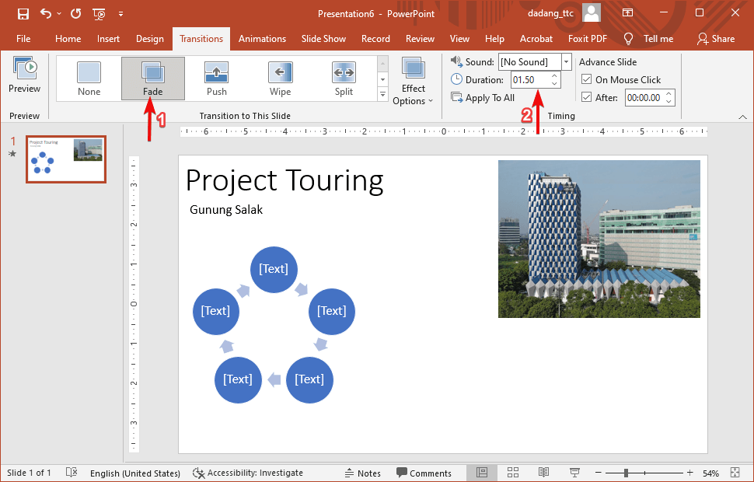Expand the transitions gallery with its dropdown arrow
Viewport: 754px width, 482px height.
pyautogui.click(x=382, y=94)
